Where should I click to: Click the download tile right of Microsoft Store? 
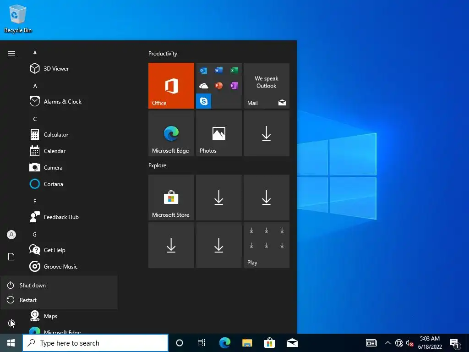pos(219,198)
